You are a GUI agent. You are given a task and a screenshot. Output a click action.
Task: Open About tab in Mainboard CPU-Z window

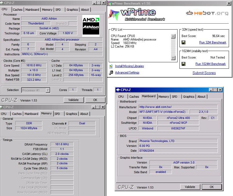tap(201, 97)
